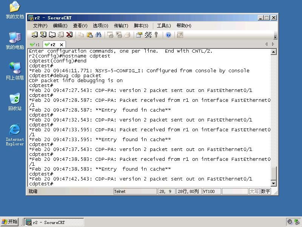Viewport: 302px width, 227px height.
Task: Click the Connect toolbar icon
Action: click(34, 35)
